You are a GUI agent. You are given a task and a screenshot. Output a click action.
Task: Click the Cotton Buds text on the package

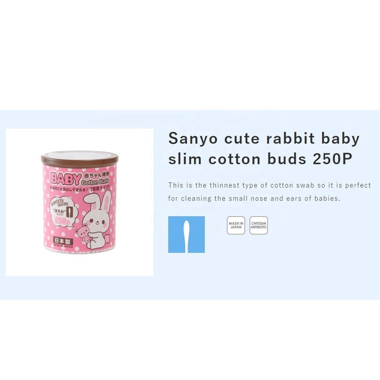pos(95,182)
